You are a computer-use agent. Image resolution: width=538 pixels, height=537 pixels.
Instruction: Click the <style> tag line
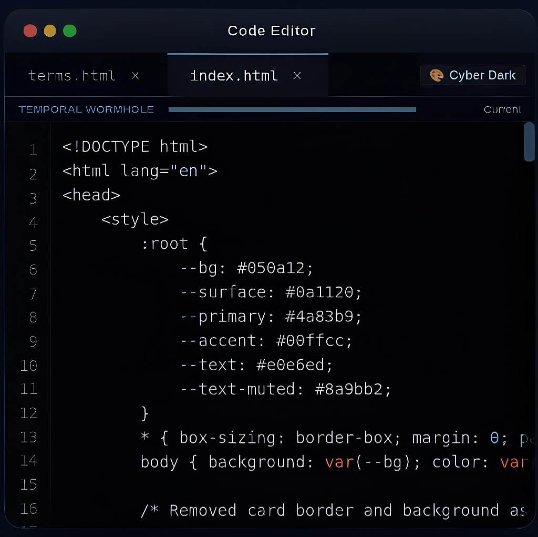[135, 219]
